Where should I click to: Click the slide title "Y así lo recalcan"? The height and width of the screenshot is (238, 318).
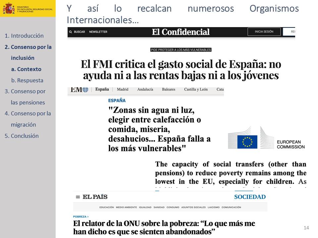[x=183, y=14]
